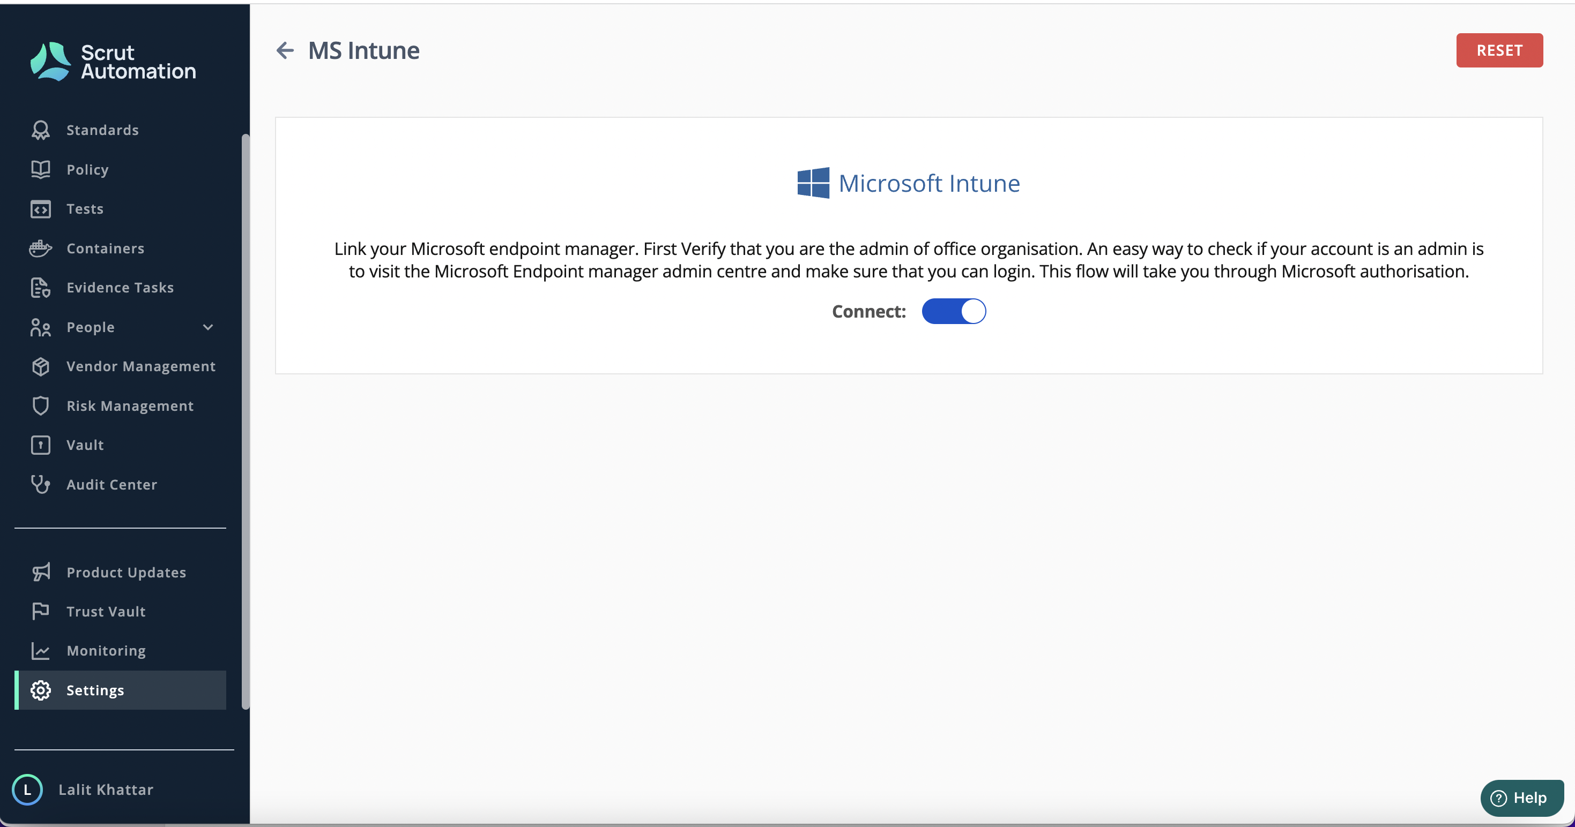The height and width of the screenshot is (827, 1575).
Task: Click the Microsoft Windows logo icon
Action: click(813, 183)
